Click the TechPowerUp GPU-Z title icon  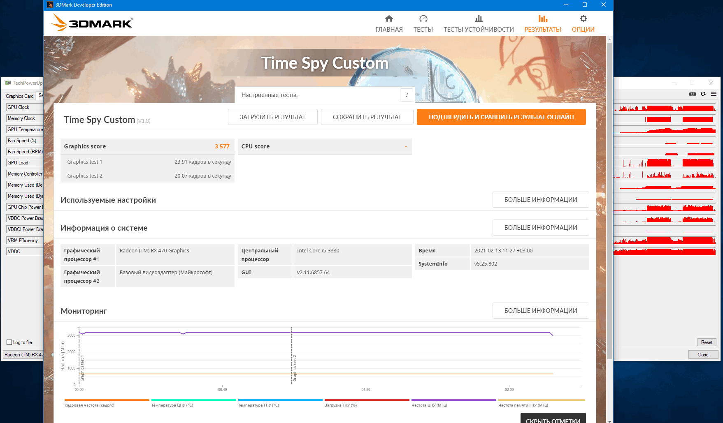(7, 83)
